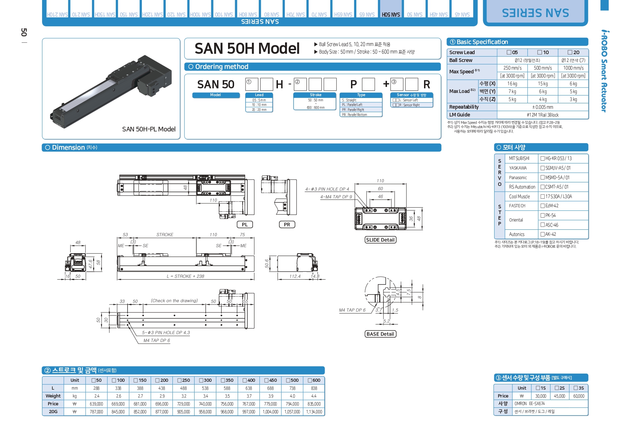This screenshot has width=625, height=442.
Task: Click the SAN 50H-PL product photo
Action: tap(111, 89)
